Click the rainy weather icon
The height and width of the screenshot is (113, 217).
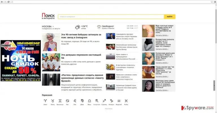[77, 27]
